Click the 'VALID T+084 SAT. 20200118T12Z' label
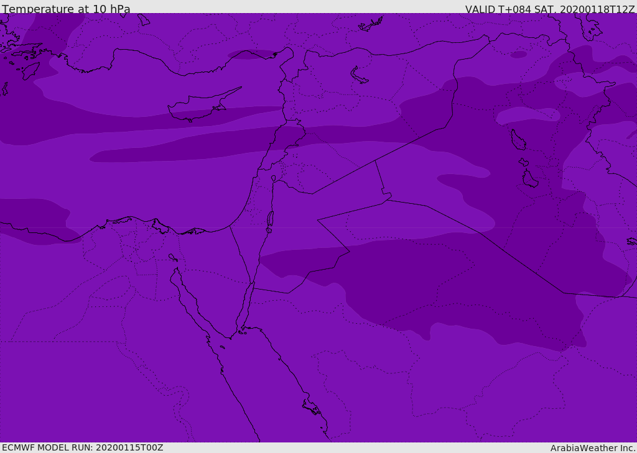Screen dimensions: 637x453 (550, 9)
